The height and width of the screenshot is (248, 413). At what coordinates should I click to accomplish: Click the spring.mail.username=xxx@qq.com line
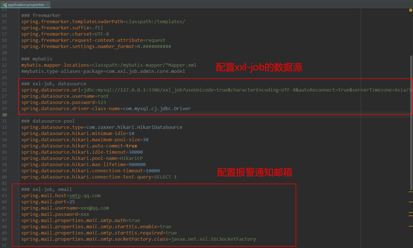[65, 208]
